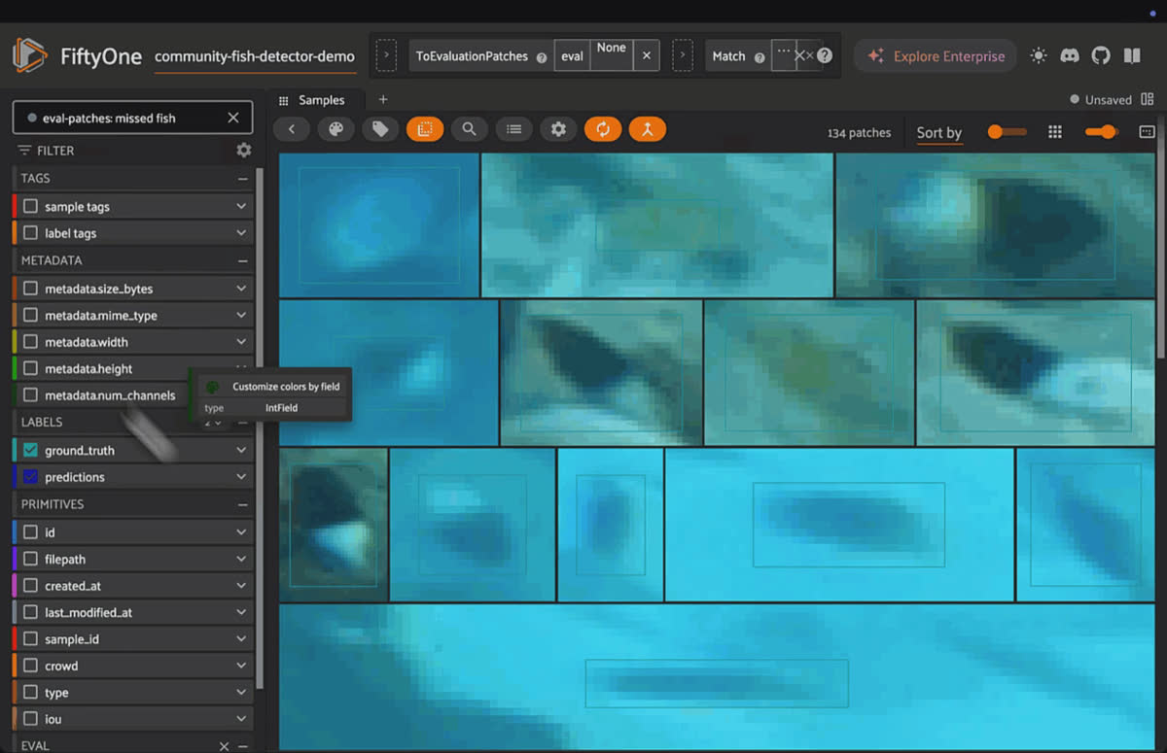This screenshot has width=1167, height=753.
Task: Go back with the left chevron button
Action: (291, 129)
